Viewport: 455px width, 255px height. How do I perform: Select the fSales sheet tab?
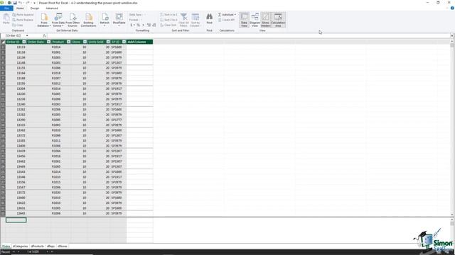[6, 246]
